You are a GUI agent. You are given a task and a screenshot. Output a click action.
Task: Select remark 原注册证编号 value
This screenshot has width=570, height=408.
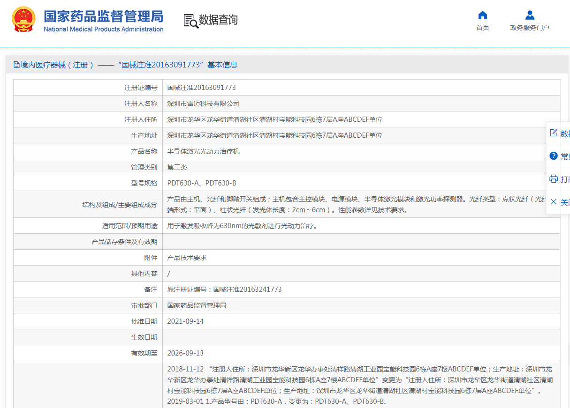tap(225, 289)
